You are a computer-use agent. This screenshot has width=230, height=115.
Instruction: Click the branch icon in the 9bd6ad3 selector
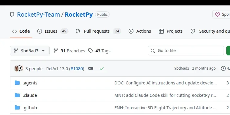(x=16, y=51)
